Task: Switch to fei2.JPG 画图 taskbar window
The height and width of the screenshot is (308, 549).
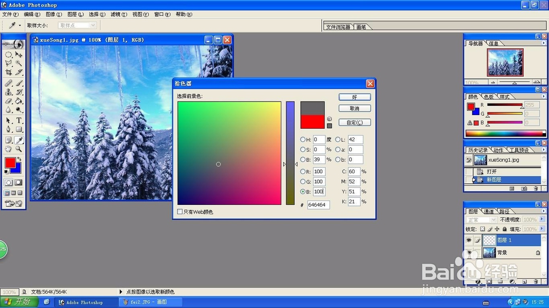Action: pos(150,302)
